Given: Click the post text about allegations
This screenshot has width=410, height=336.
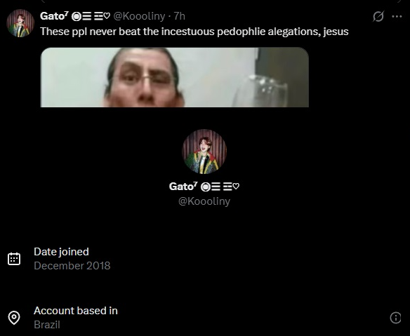Looking at the screenshot, I should (x=194, y=32).
